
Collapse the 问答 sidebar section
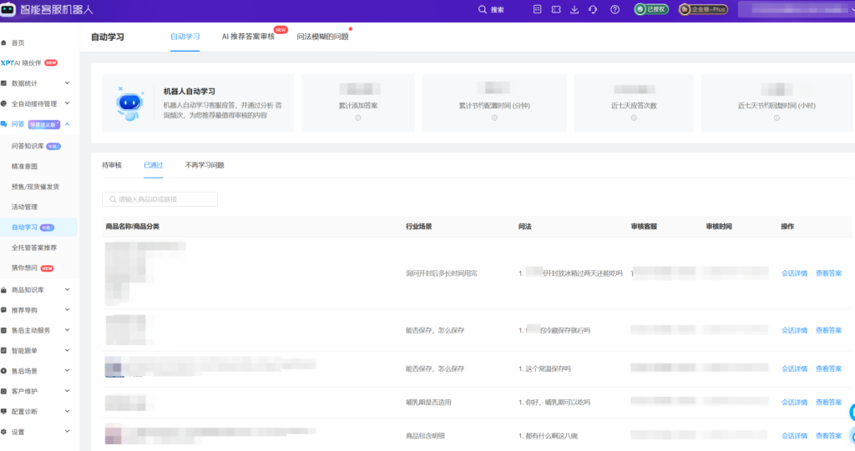point(67,124)
